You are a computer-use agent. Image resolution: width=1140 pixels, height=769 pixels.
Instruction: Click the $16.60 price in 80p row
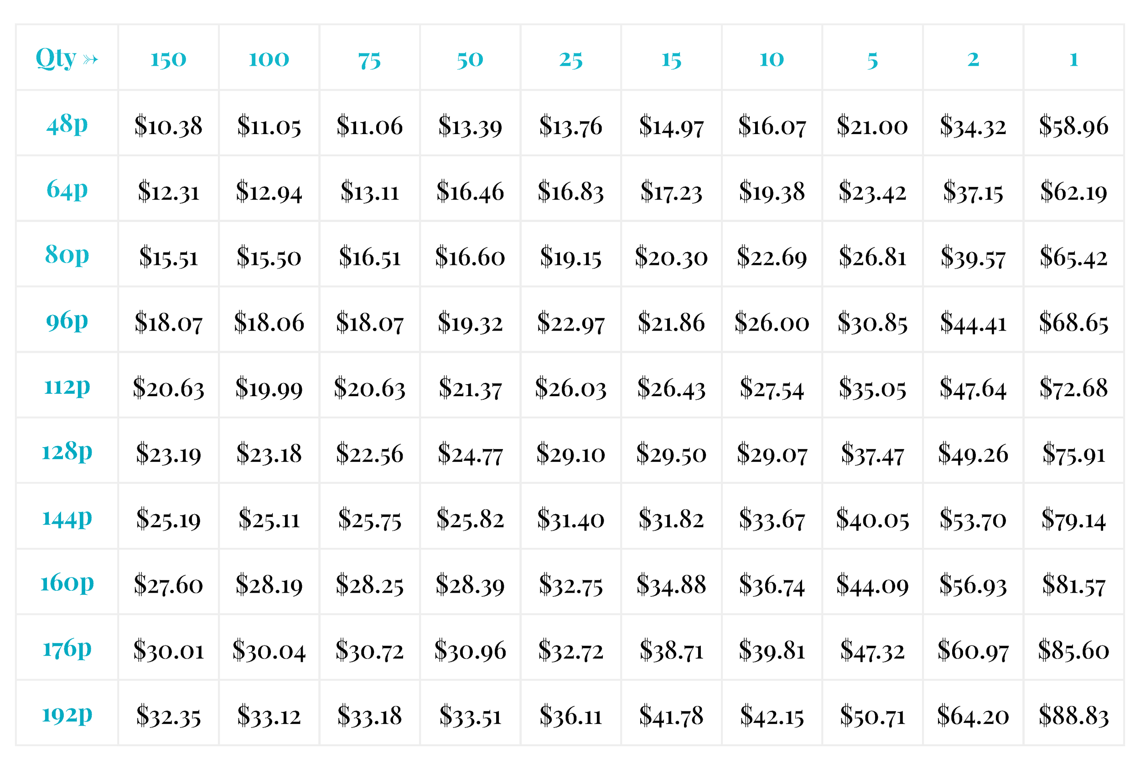[x=470, y=257]
